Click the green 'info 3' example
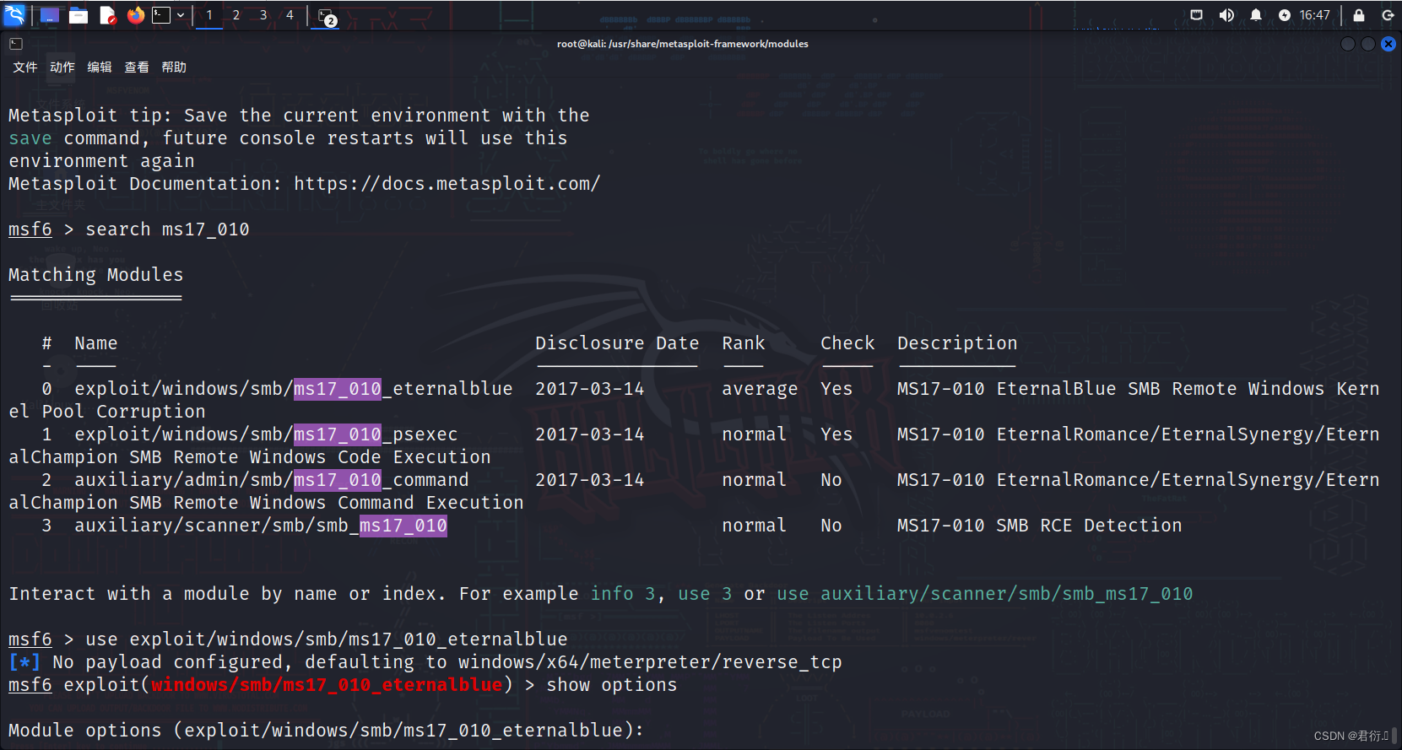 (x=623, y=594)
